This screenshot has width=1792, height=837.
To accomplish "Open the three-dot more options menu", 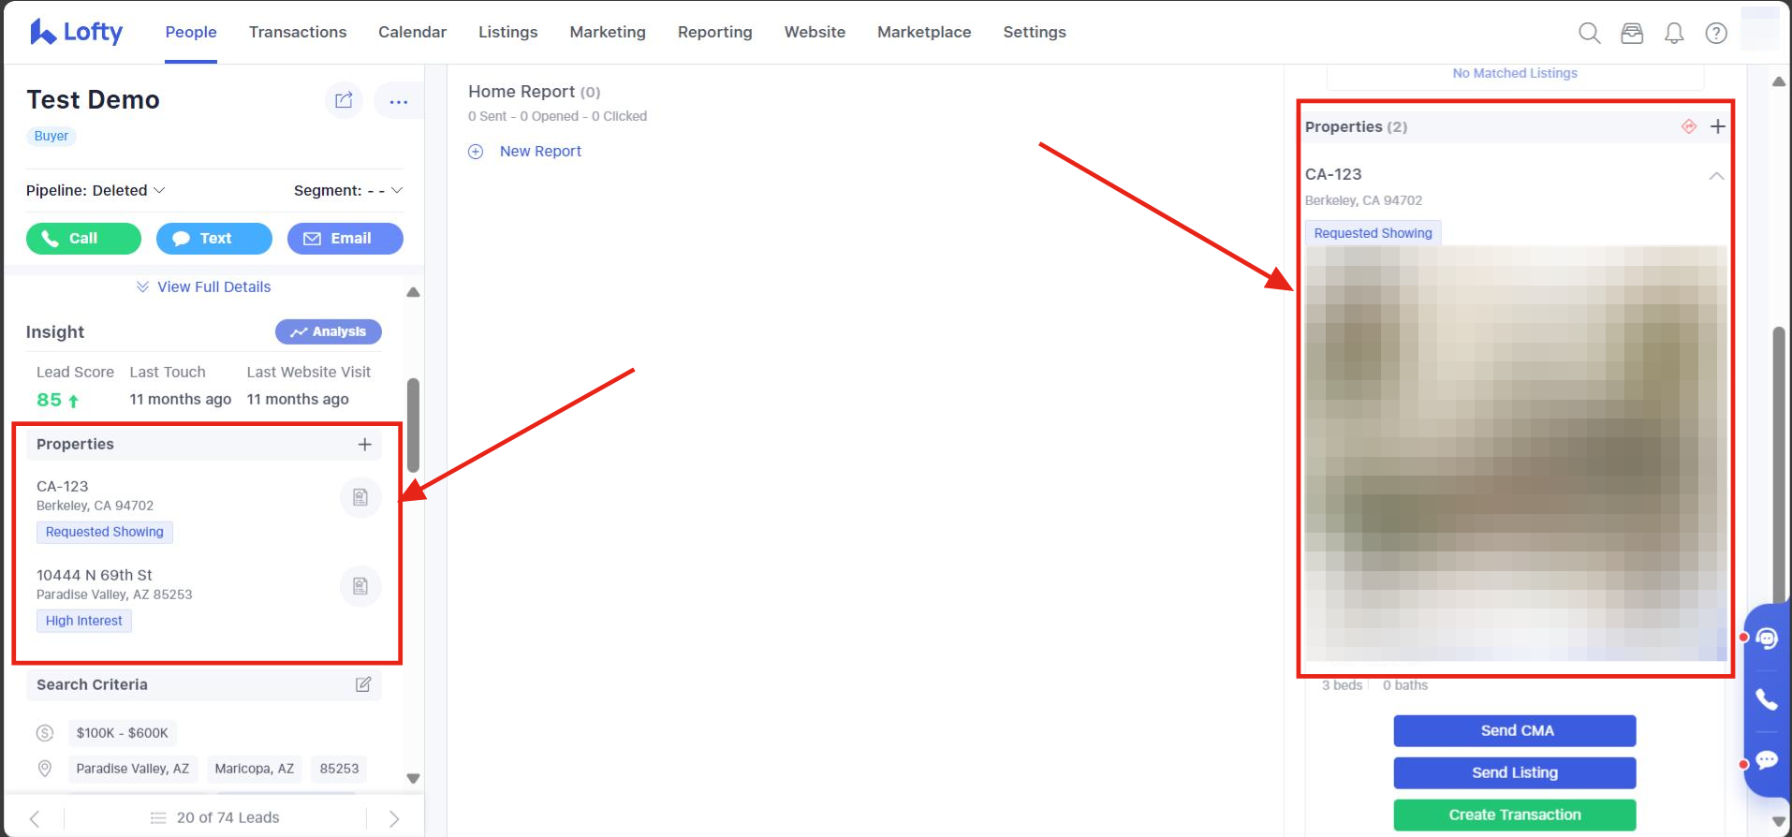I will [x=398, y=101].
